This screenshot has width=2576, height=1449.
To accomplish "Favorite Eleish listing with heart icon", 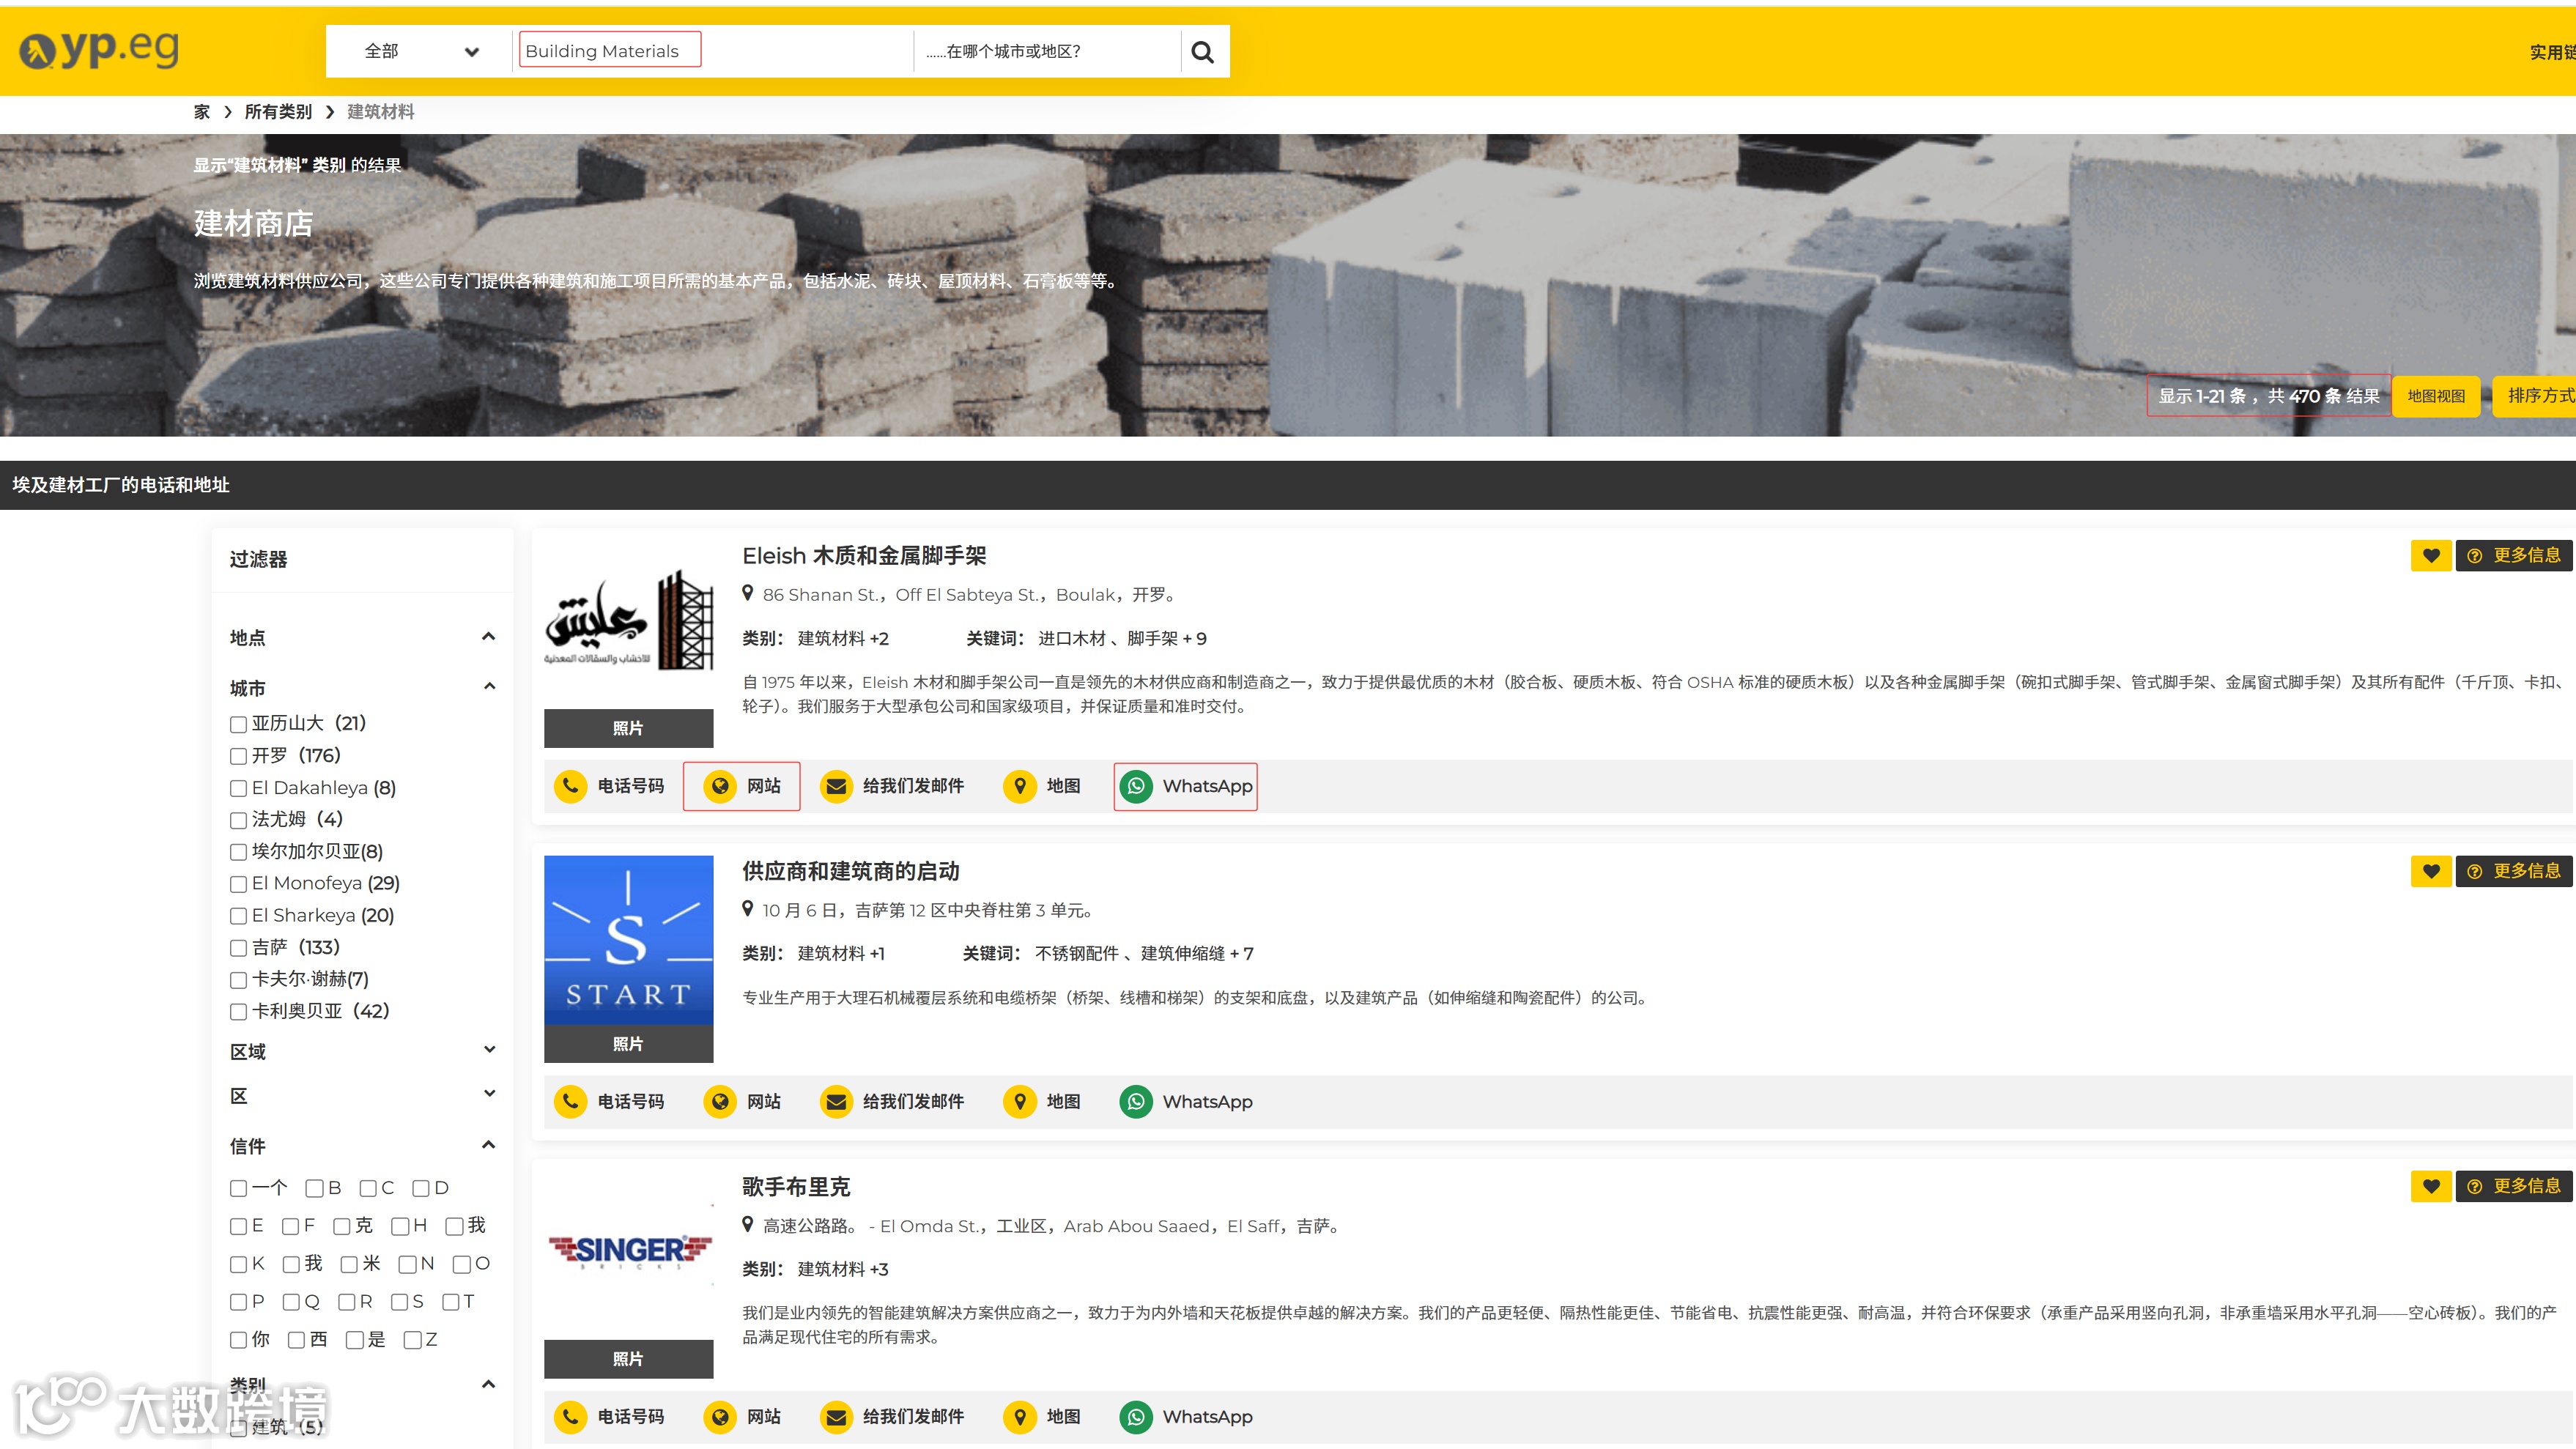I will click(2430, 556).
